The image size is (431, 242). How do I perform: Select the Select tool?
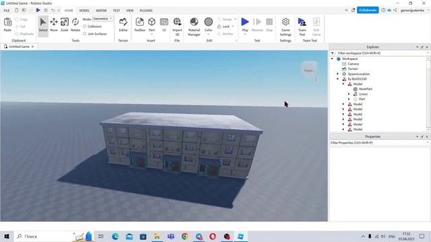tap(43, 25)
